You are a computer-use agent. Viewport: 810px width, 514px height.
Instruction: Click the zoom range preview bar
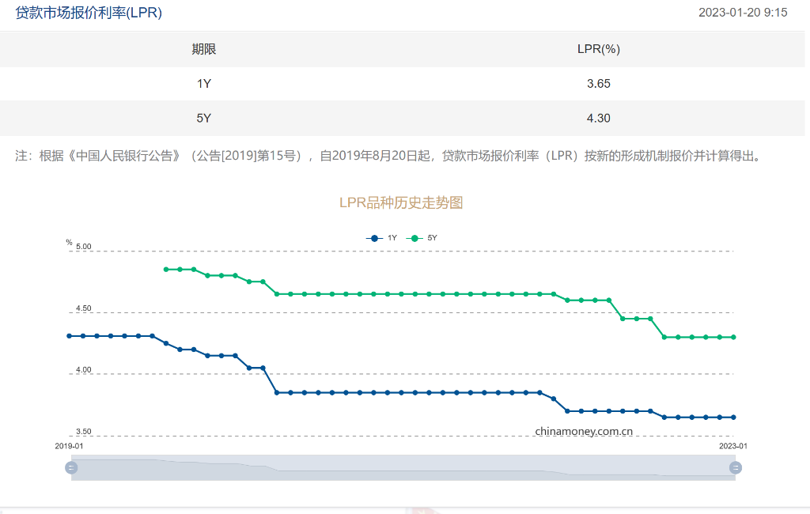tap(403, 467)
